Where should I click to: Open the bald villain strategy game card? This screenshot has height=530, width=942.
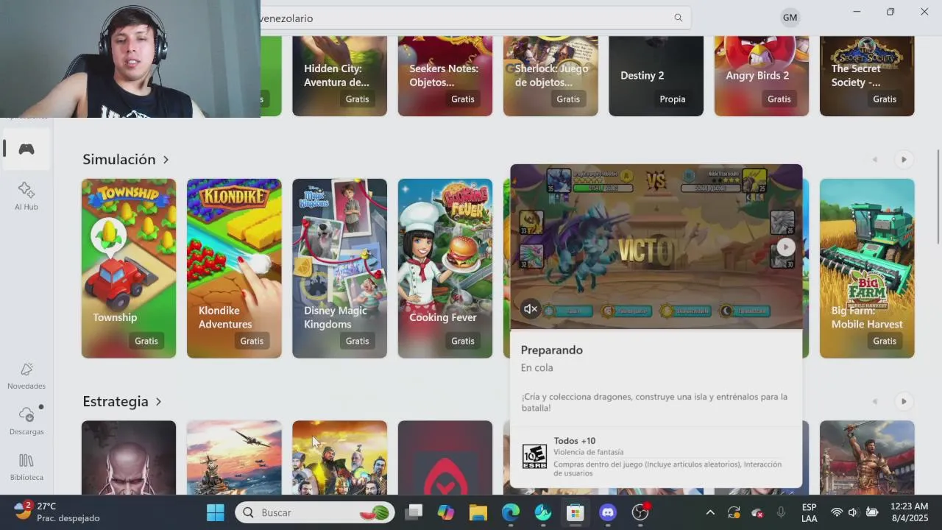click(x=129, y=457)
